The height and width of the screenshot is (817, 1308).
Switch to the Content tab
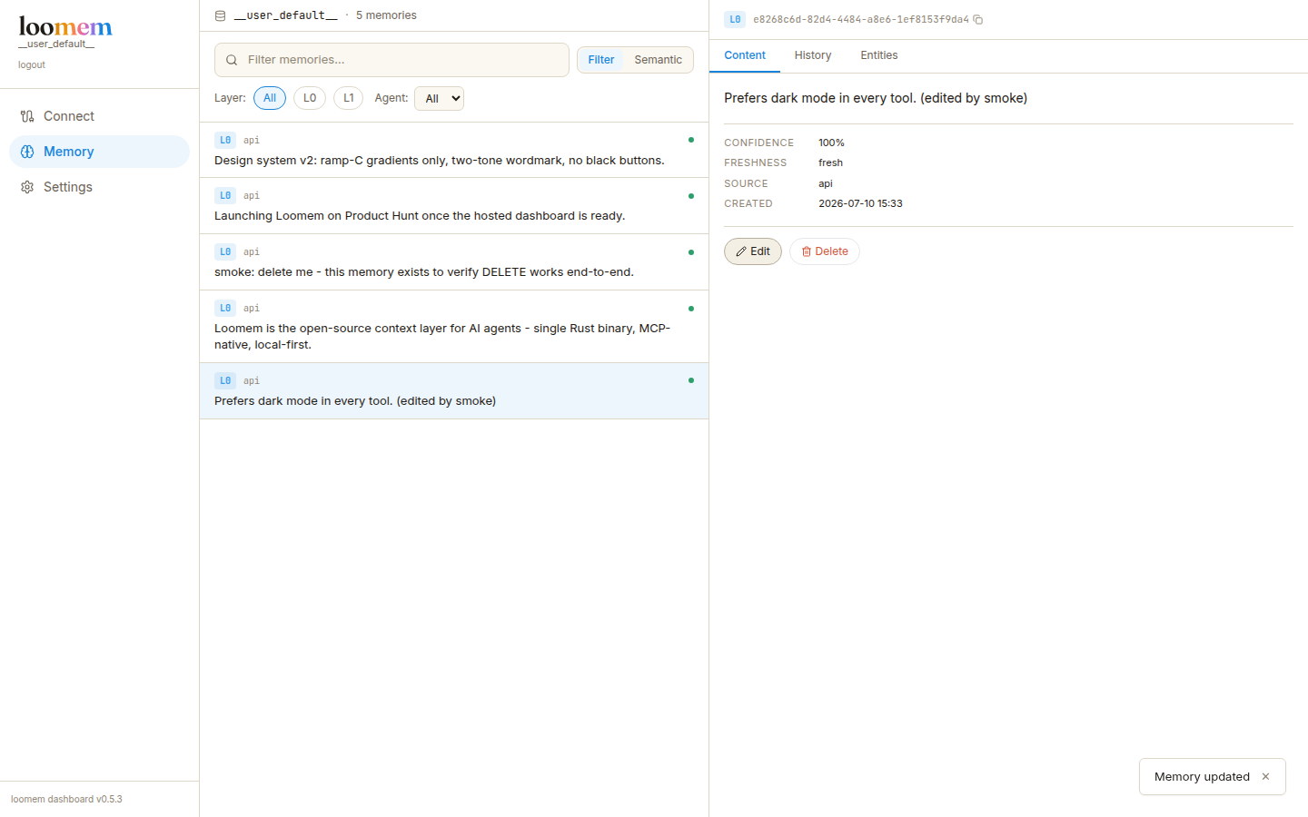745,55
